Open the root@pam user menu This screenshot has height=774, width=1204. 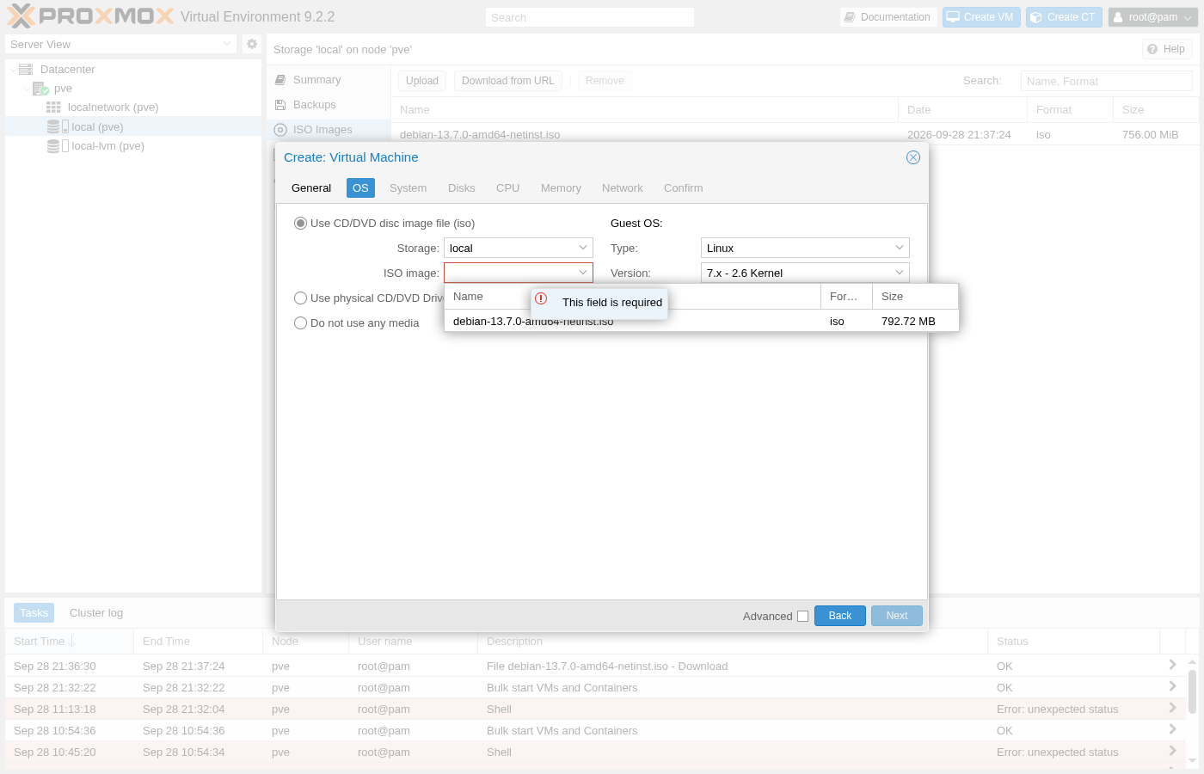click(x=1153, y=17)
